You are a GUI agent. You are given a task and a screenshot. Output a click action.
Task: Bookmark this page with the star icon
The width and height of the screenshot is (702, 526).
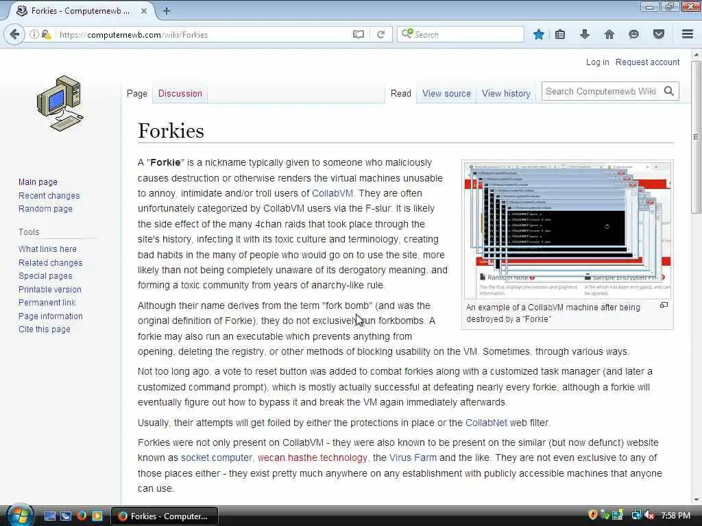coord(539,34)
